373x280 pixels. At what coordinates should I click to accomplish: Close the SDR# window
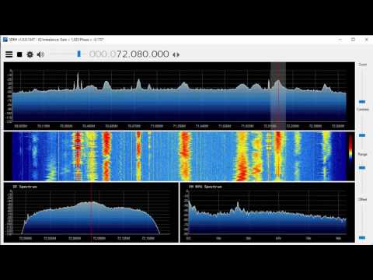tap(367, 40)
